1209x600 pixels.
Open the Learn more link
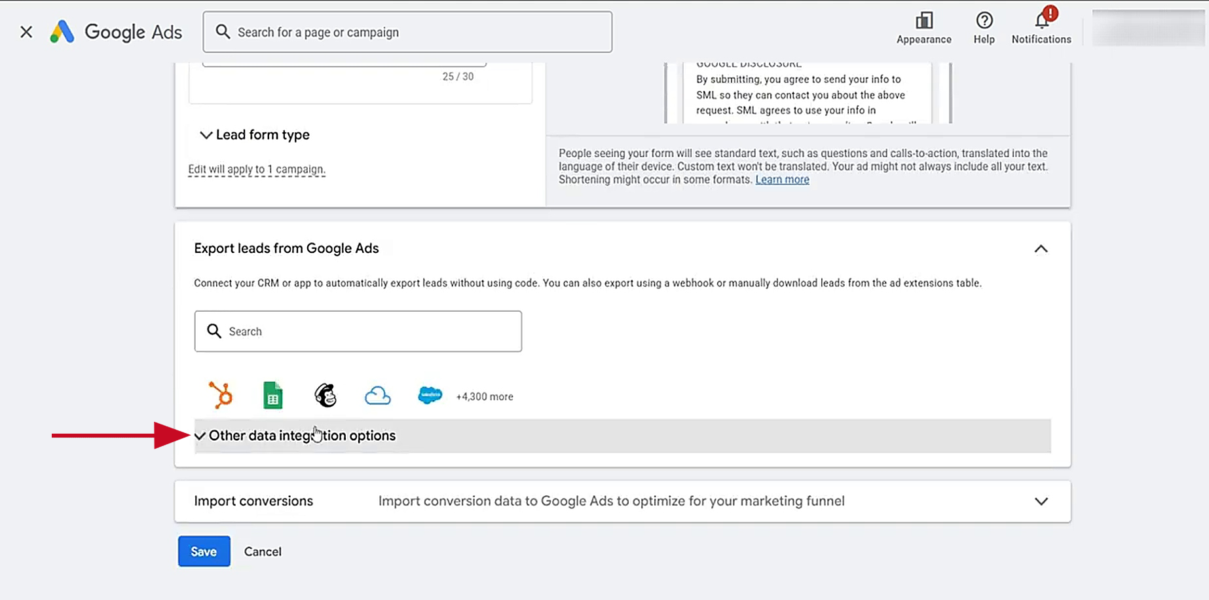782,179
